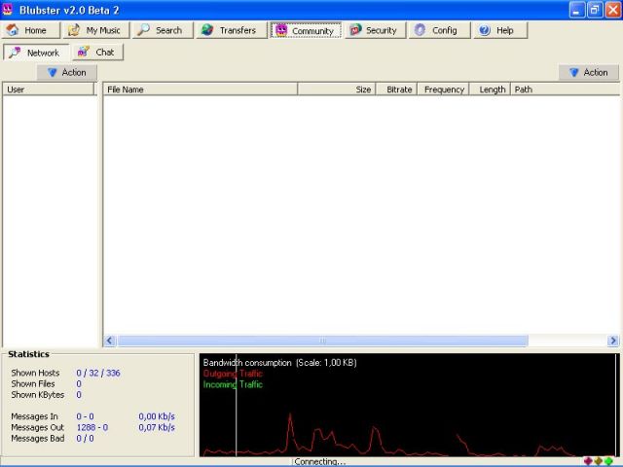Click the connection status indicator lights
Image resolution: width=623 pixels, height=467 pixels.
coord(599,461)
